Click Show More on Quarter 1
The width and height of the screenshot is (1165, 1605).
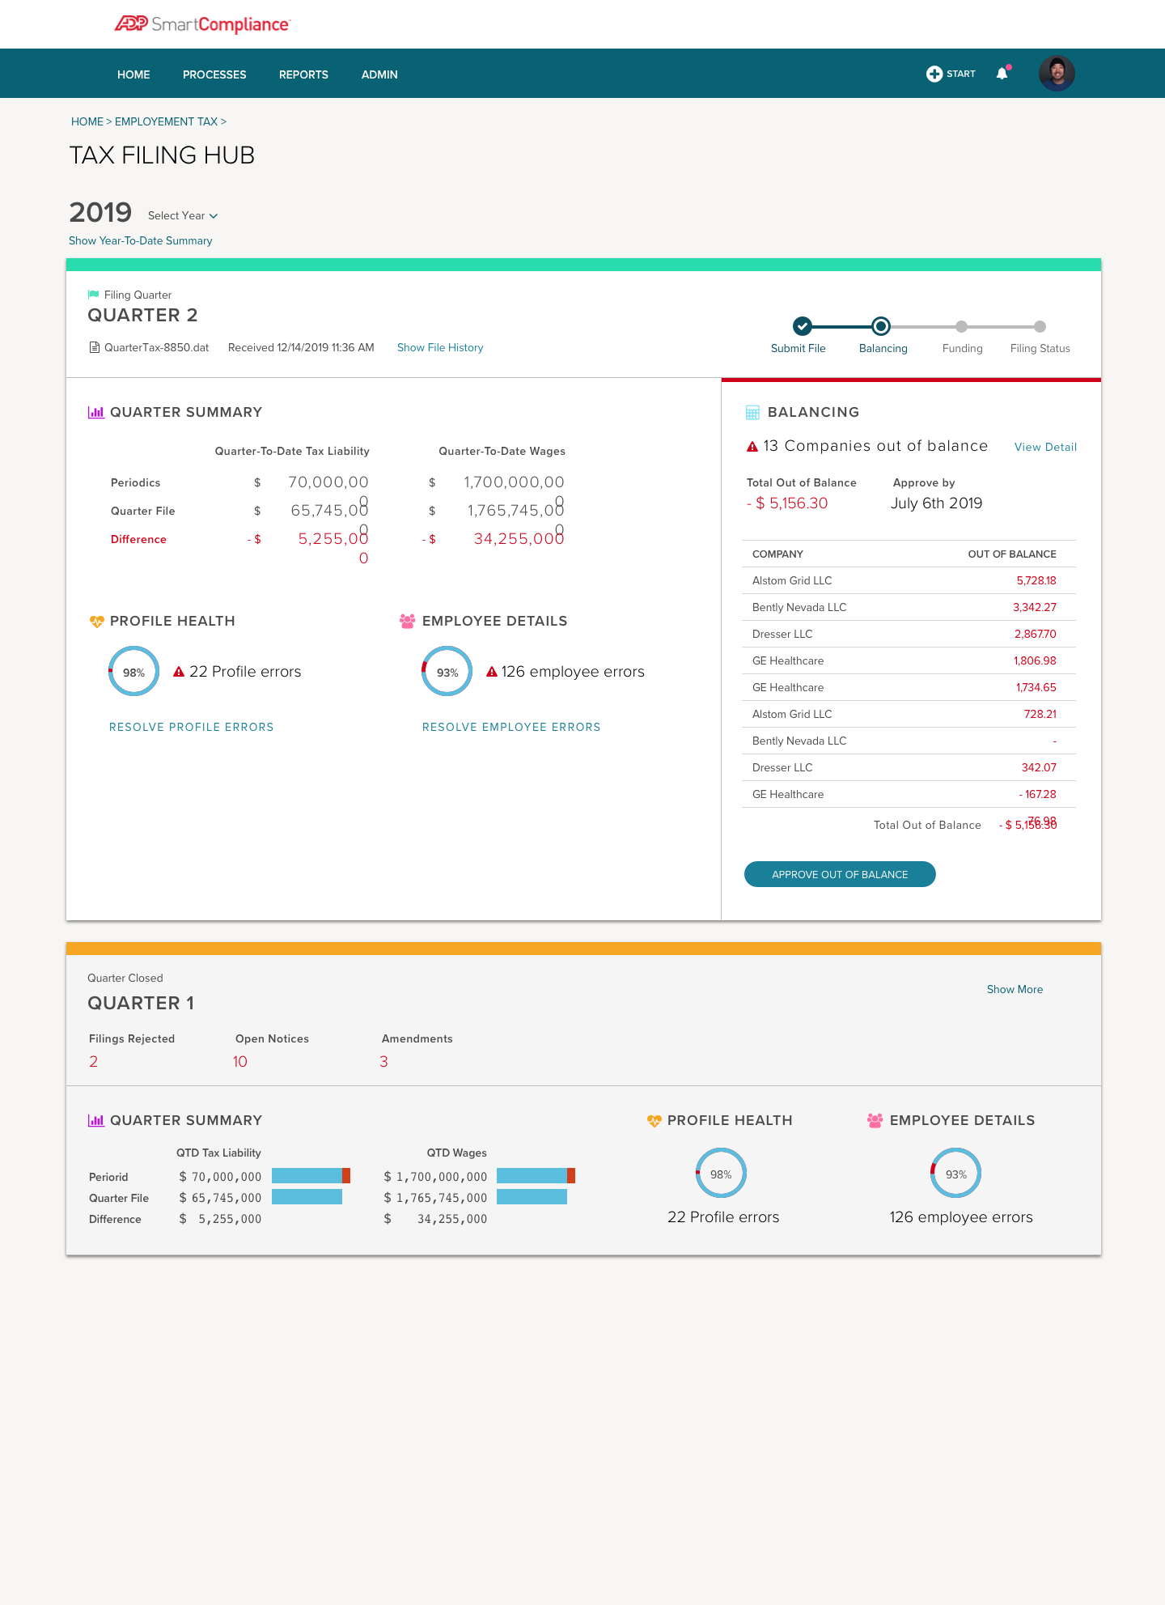1015,989
